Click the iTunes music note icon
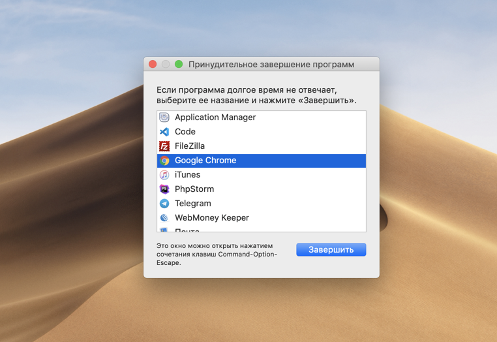This screenshot has height=342, width=497. (x=164, y=175)
